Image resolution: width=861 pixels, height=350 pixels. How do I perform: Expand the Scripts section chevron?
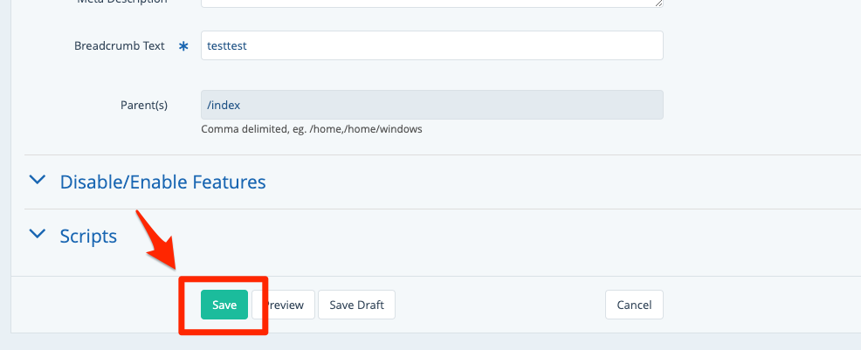(37, 234)
